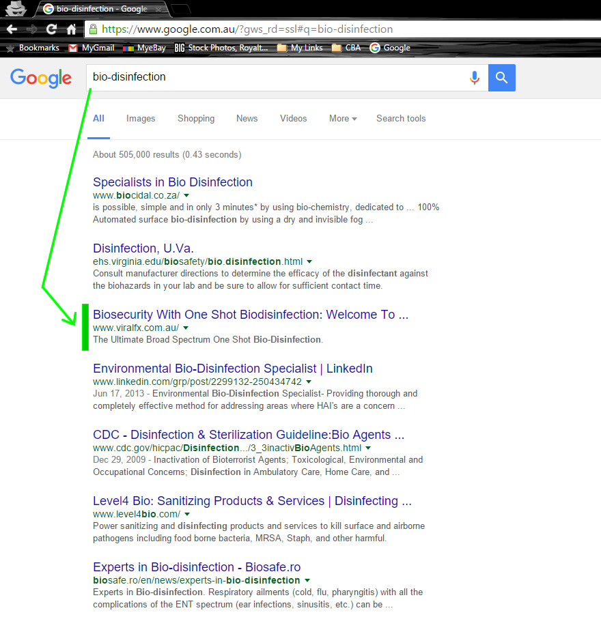
Task: Switch to News results tab
Action: point(247,119)
